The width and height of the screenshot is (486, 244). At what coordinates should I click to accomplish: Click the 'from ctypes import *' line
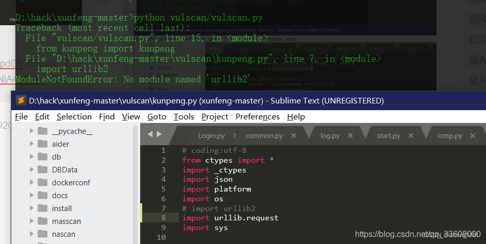[x=228, y=160]
